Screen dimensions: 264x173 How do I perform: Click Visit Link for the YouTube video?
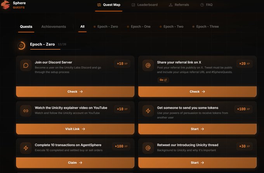[x=75, y=129]
